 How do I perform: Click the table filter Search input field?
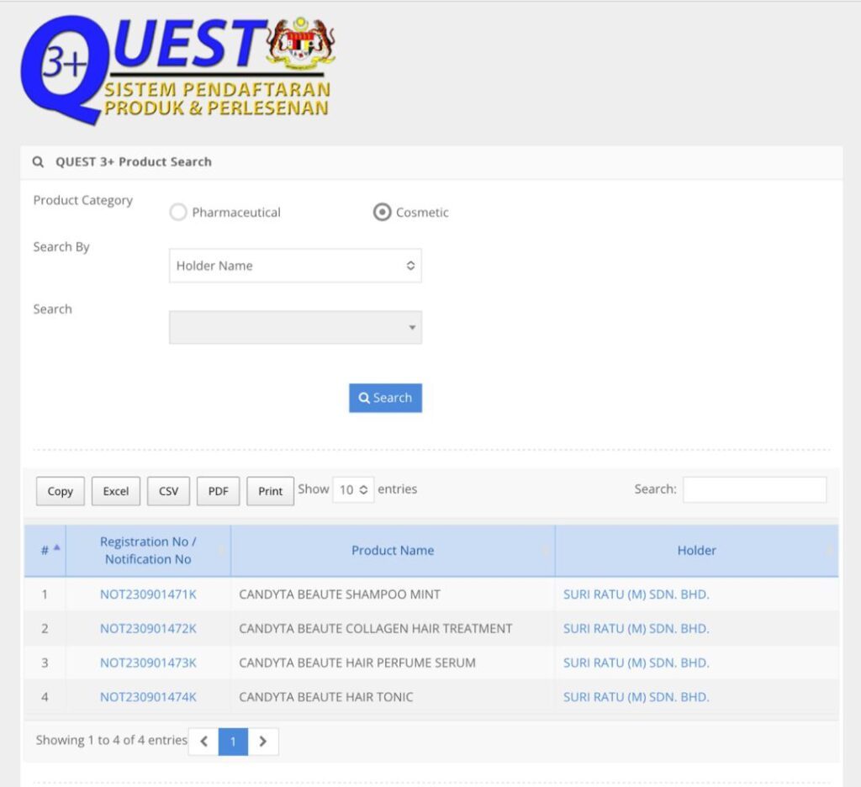(x=754, y=489)
